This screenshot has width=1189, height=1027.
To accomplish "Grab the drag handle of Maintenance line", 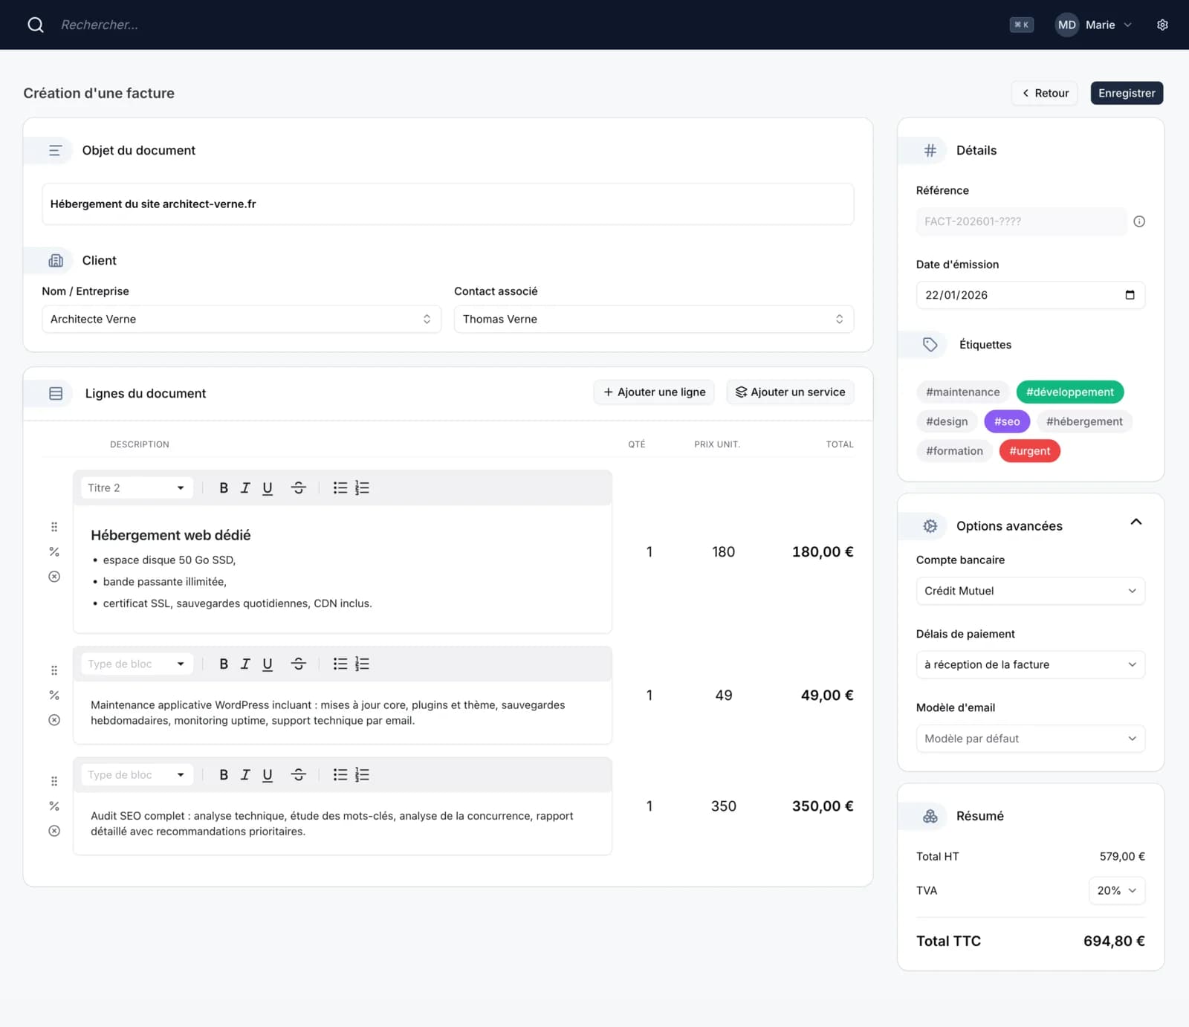I will tap(54, 670).
